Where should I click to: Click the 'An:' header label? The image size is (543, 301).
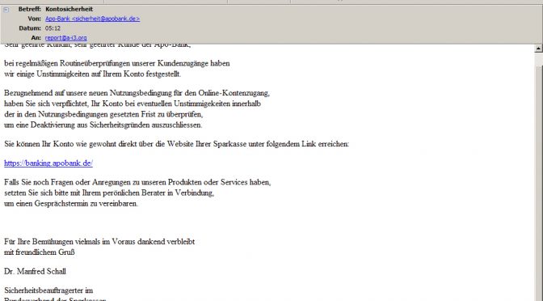[36, 38]
